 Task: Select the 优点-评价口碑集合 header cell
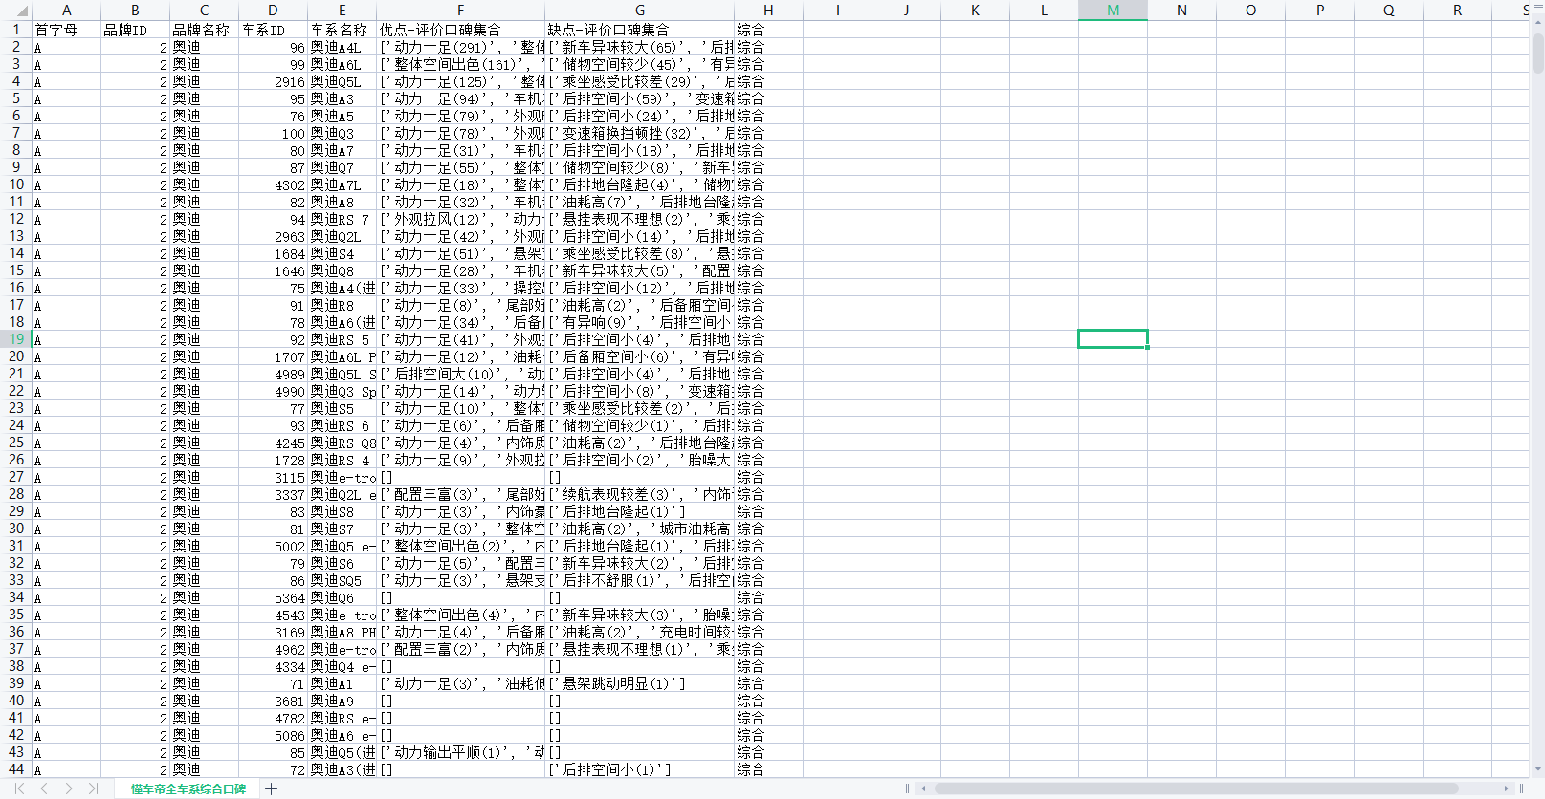pos(460,30)
